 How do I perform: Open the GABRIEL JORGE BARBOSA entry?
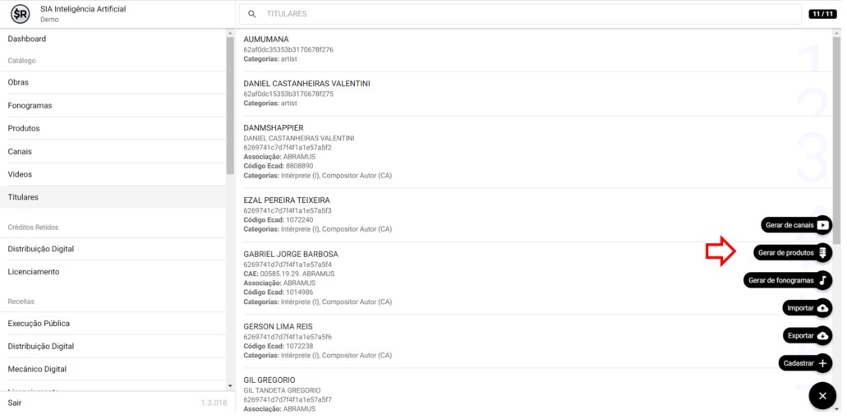tap(291, 254)
